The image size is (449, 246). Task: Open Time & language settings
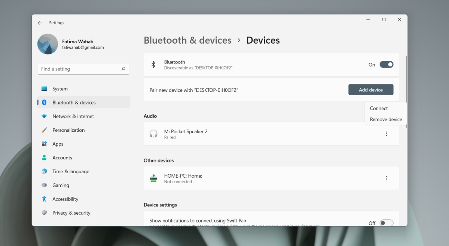tap(83, 171)
